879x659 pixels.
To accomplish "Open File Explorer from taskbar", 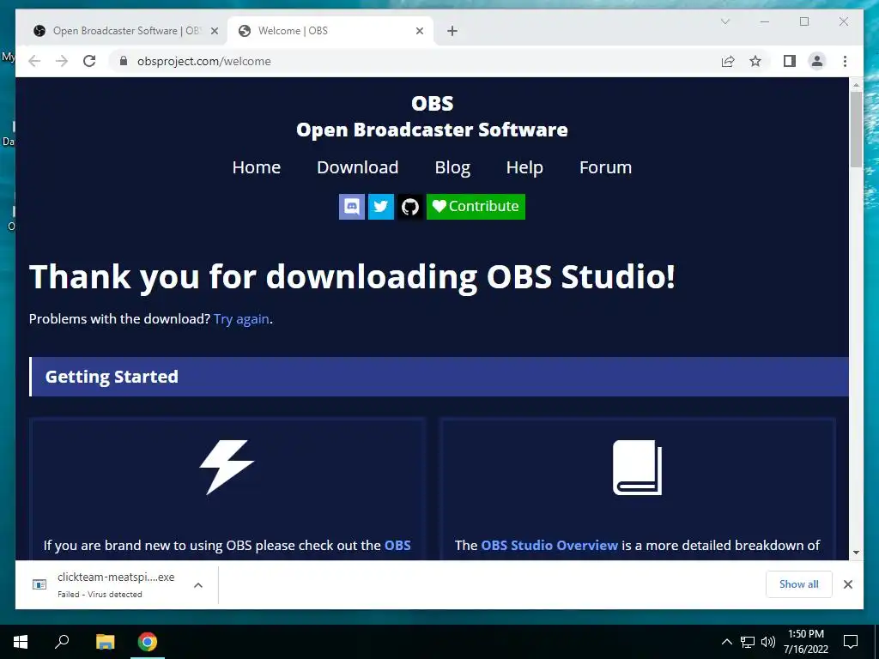I will pos(105,642).
